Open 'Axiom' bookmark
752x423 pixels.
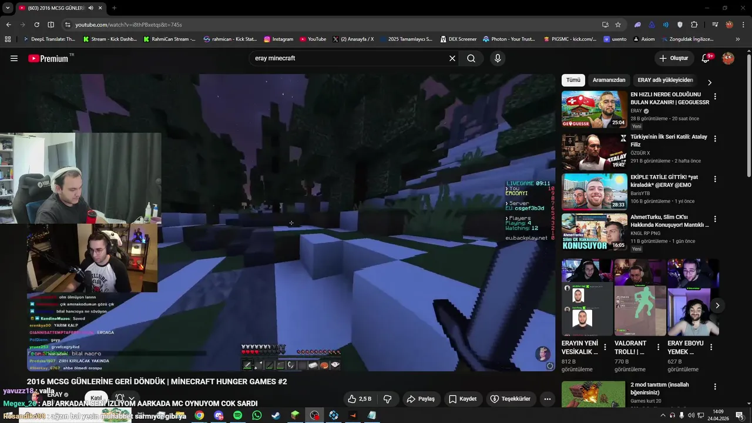644,39
